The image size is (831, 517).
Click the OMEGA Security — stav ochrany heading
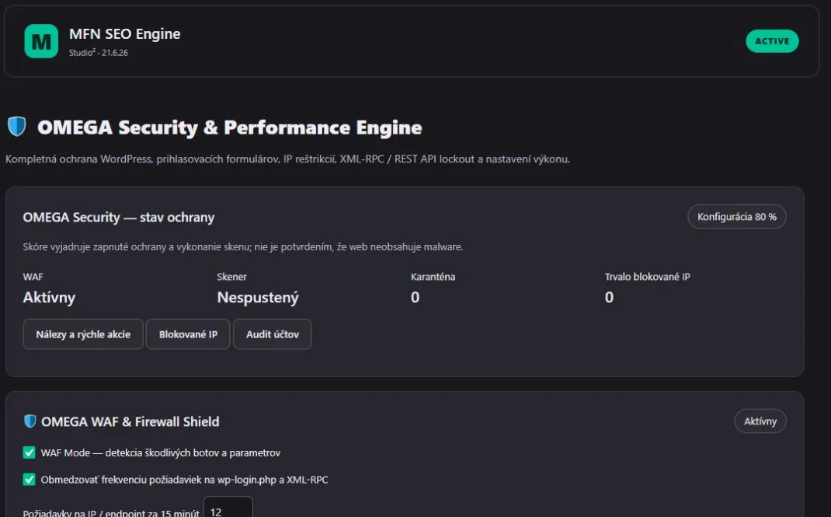pos(119,218)
